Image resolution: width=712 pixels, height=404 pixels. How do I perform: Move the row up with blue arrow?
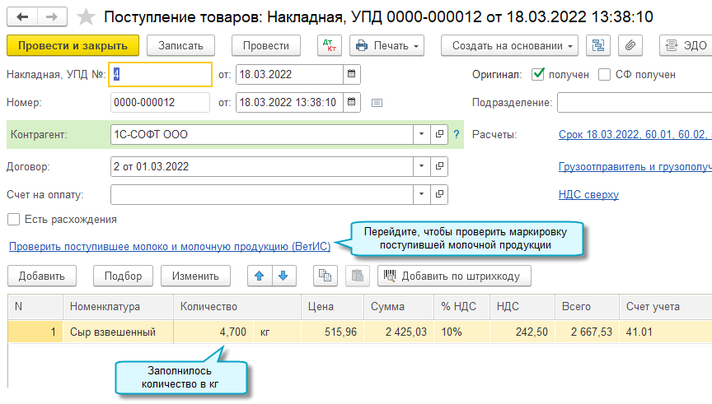pos(260,276)
